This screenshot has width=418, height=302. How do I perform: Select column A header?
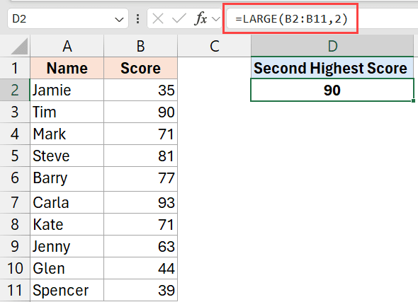pyautogui.click(x=67, y=46)
